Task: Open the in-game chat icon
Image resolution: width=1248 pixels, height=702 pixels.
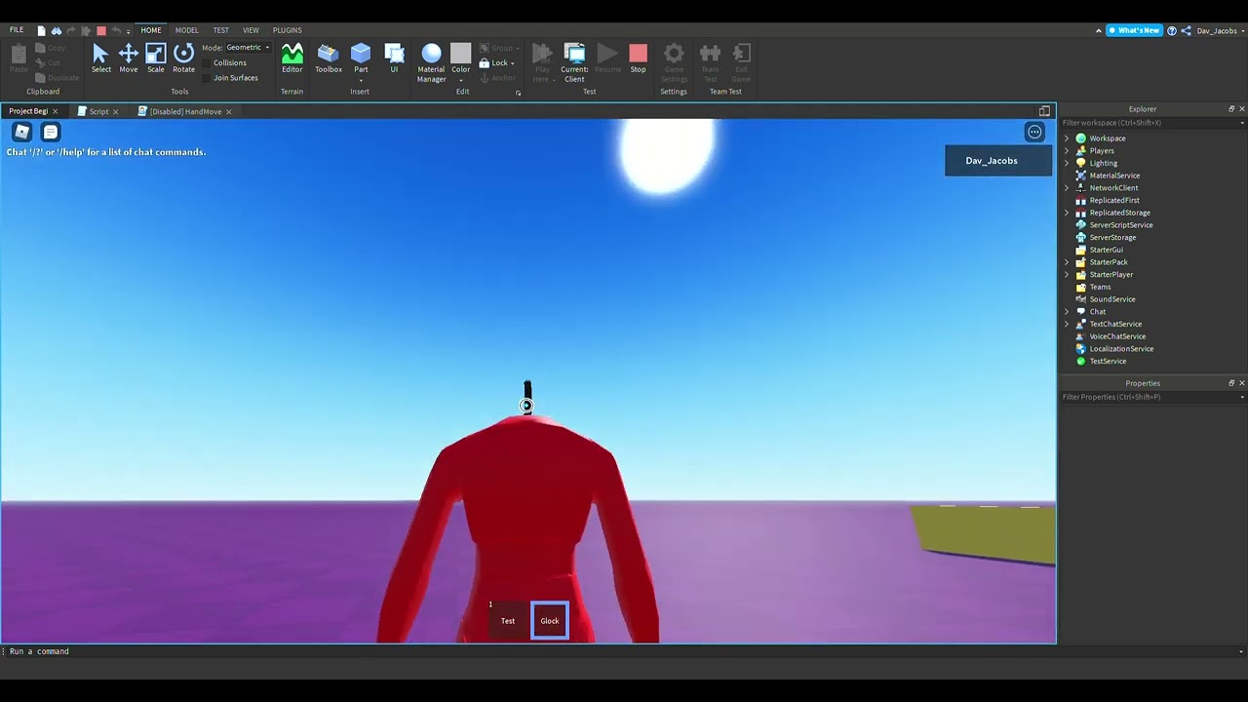Action: pyautogui.click(x=51, y=132)
